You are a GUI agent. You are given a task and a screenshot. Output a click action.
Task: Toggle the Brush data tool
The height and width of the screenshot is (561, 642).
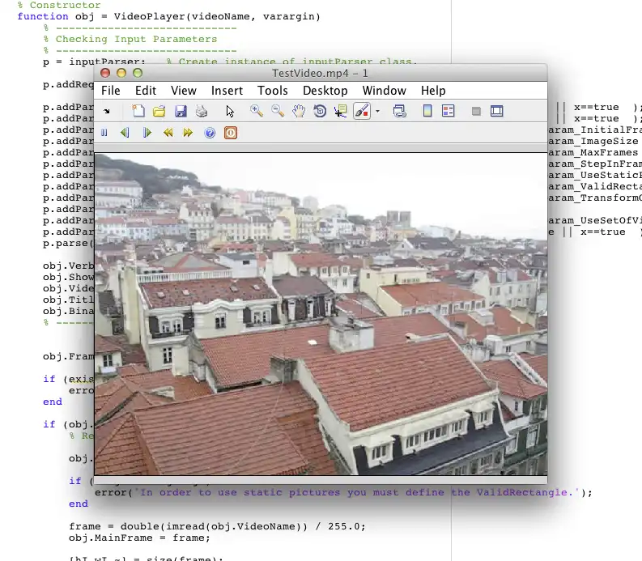362,111
